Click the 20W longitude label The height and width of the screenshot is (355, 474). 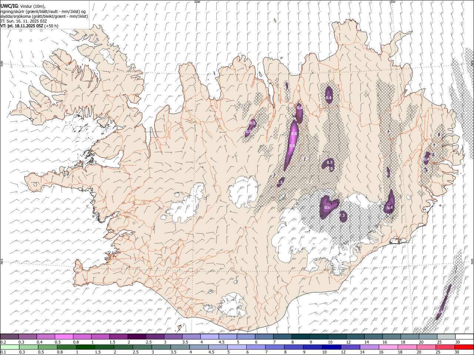[197, 2]
